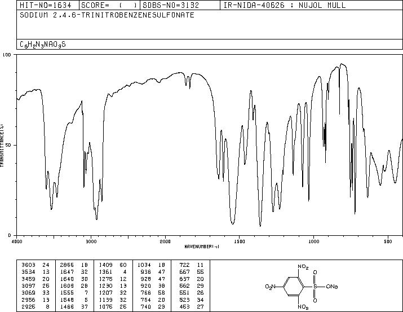Click the 1000 x-axis tick label

click(x=313, y=241)
